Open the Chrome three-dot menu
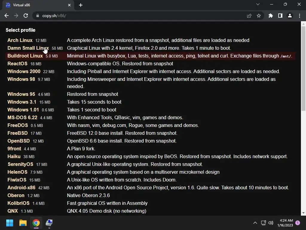The height and width of the screenshot is (230, 306). pos(299,16)
